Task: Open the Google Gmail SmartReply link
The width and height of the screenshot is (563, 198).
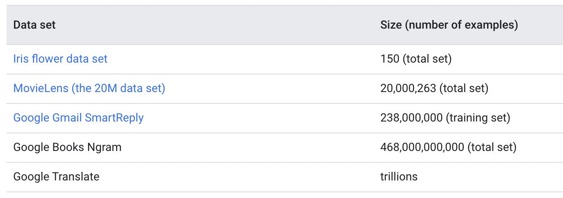Action: 78,118
